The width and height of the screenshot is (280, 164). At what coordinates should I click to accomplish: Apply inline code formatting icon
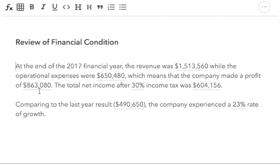(66, 7)
